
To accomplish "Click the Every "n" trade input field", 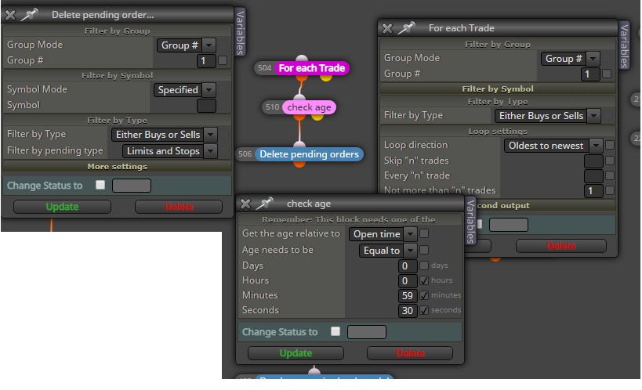I will (x=593, y=176).
